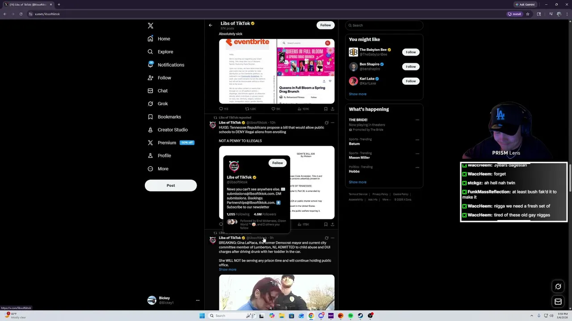Open the eventbrite screenshot image
Screen dimensions: 572x321
[x=248, y=71]
